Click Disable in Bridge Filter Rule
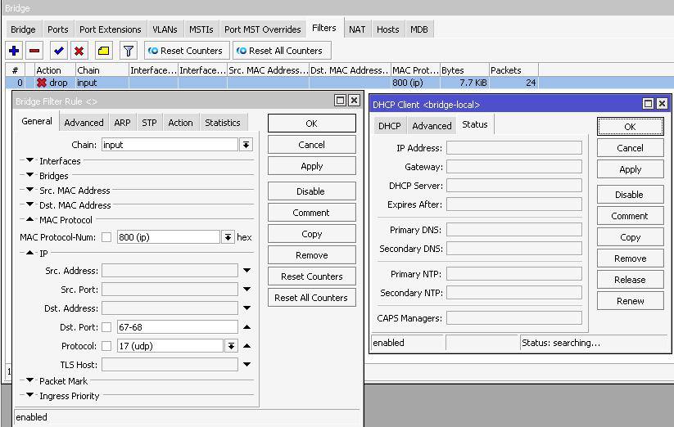674x427 pixels. 312,191
